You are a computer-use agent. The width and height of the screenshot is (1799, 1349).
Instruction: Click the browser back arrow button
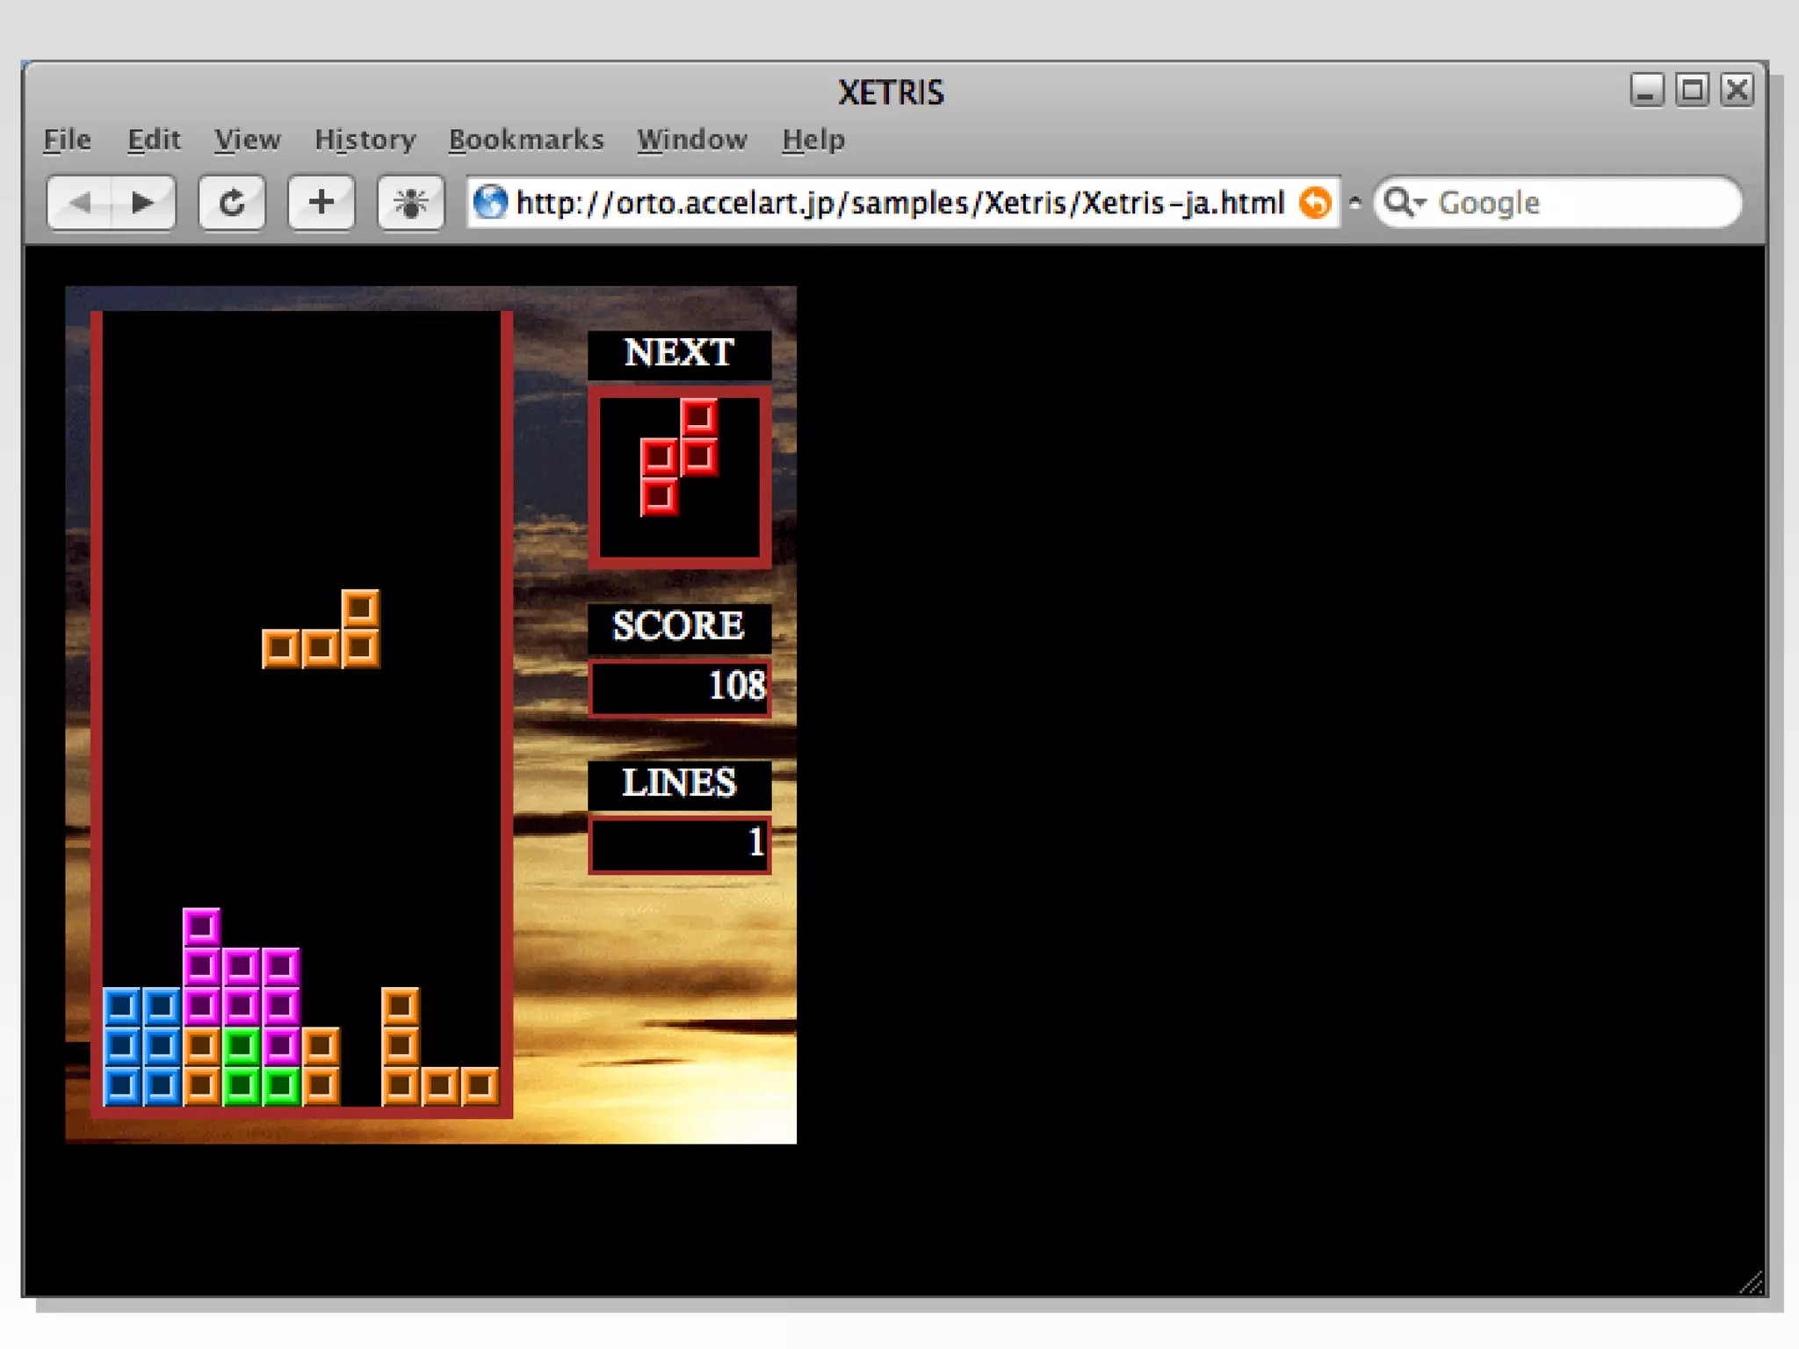(81, 204)
